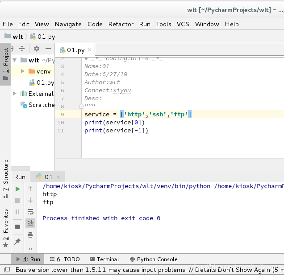Toggle tool window bars icon in status bar
The width and height of the screenshot is (284, 275).
[x=7, y=270]
